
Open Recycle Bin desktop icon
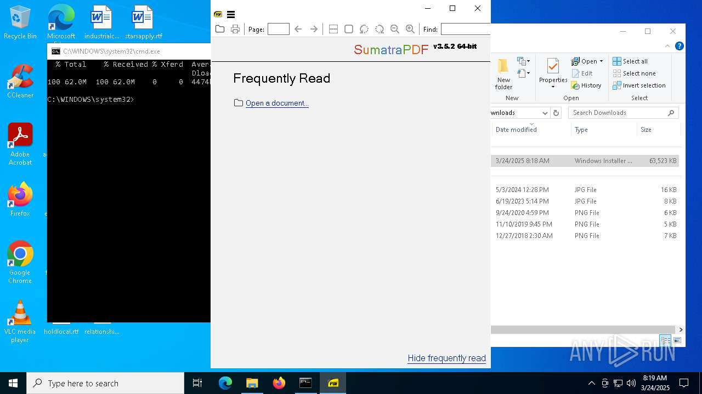[x=20, y=22]
